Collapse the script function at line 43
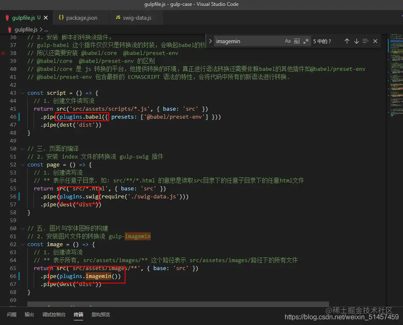Viewport: 403px width, 325px height. 23,93
